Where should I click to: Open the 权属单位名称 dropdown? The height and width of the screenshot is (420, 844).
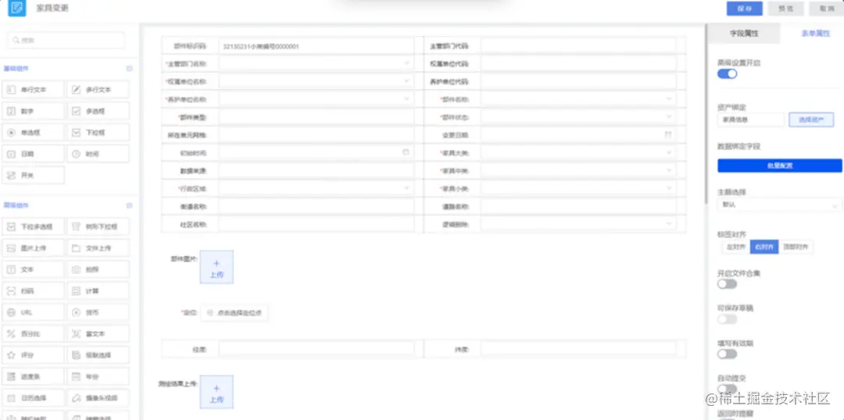pyautogui.click(x=316, y=81)
